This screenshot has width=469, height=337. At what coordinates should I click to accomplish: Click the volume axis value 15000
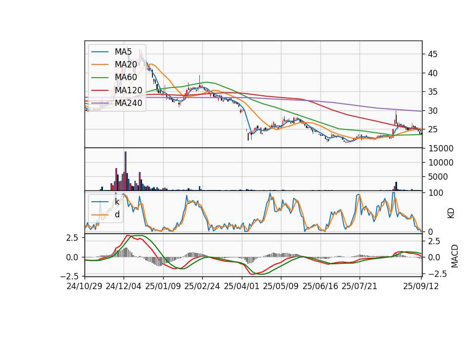tap(441, 148)
